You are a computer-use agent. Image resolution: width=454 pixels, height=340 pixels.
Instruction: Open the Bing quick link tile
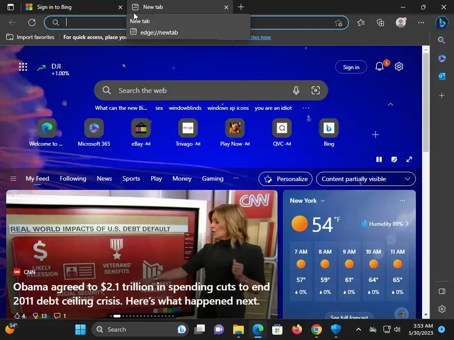[329, 132]
